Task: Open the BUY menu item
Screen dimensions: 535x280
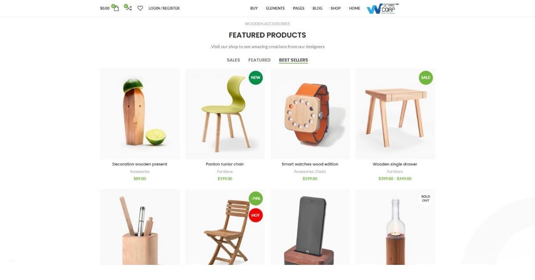Action: point(254,8)
